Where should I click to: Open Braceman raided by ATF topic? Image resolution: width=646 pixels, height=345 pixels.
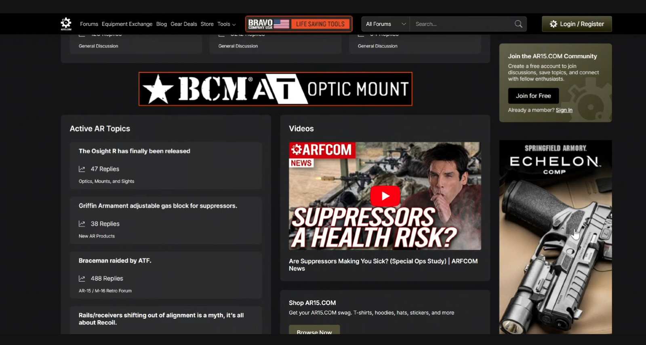pos(115,261)
